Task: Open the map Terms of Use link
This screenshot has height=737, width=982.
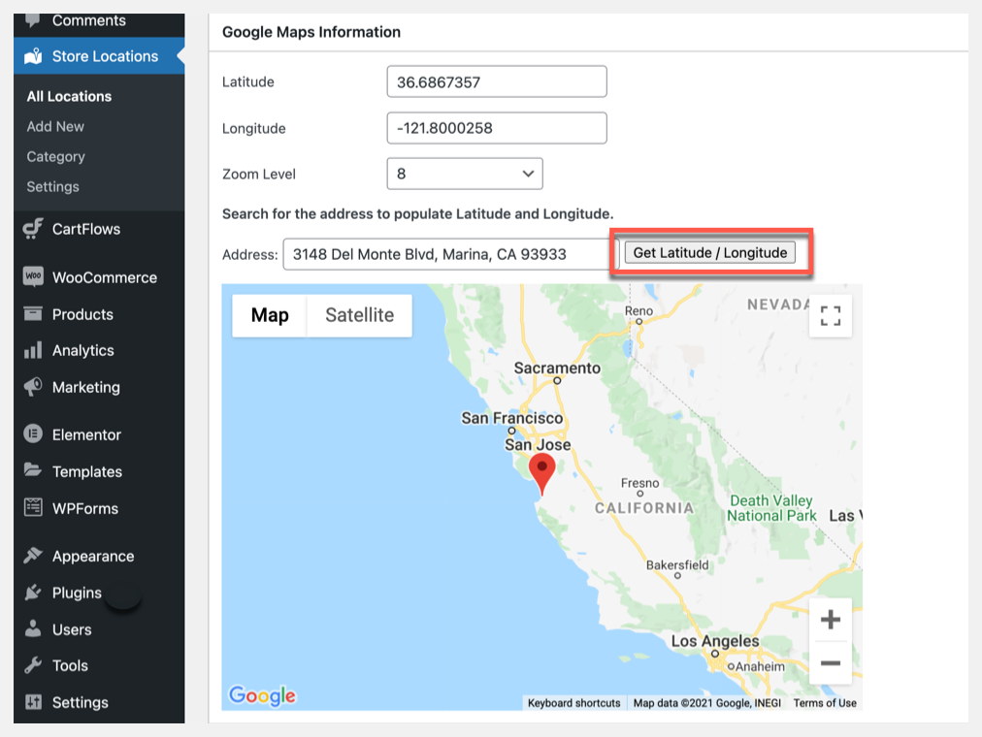Action: point(825,703)
